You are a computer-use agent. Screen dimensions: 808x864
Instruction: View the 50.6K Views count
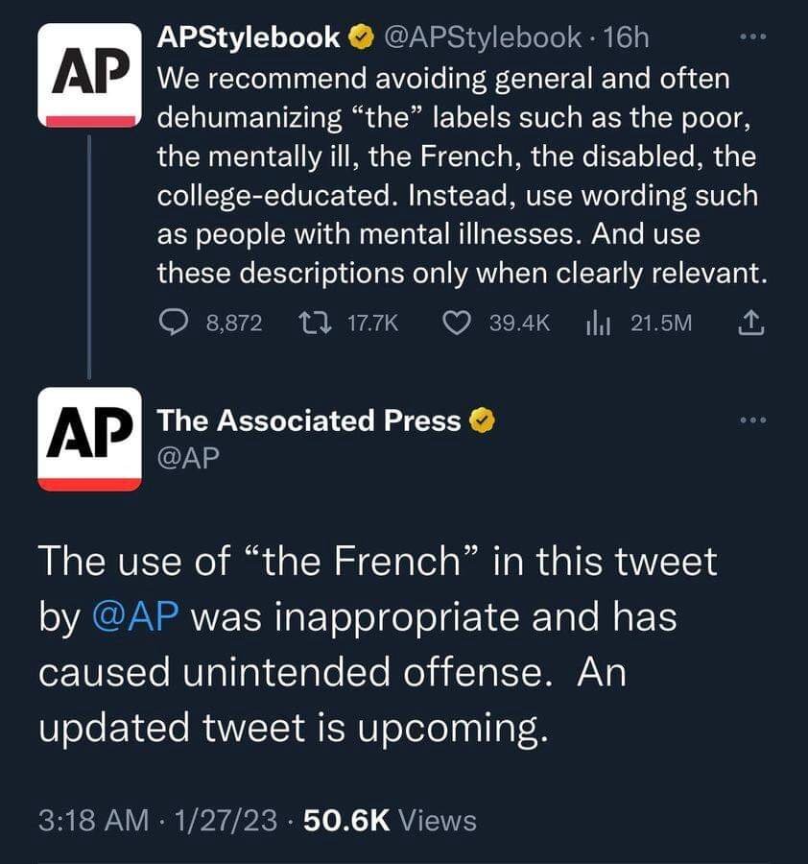pos(389,821)
